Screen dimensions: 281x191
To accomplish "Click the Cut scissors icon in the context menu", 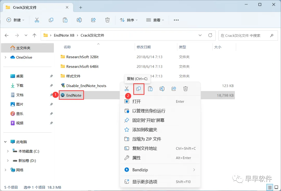I will click(127, 88).
